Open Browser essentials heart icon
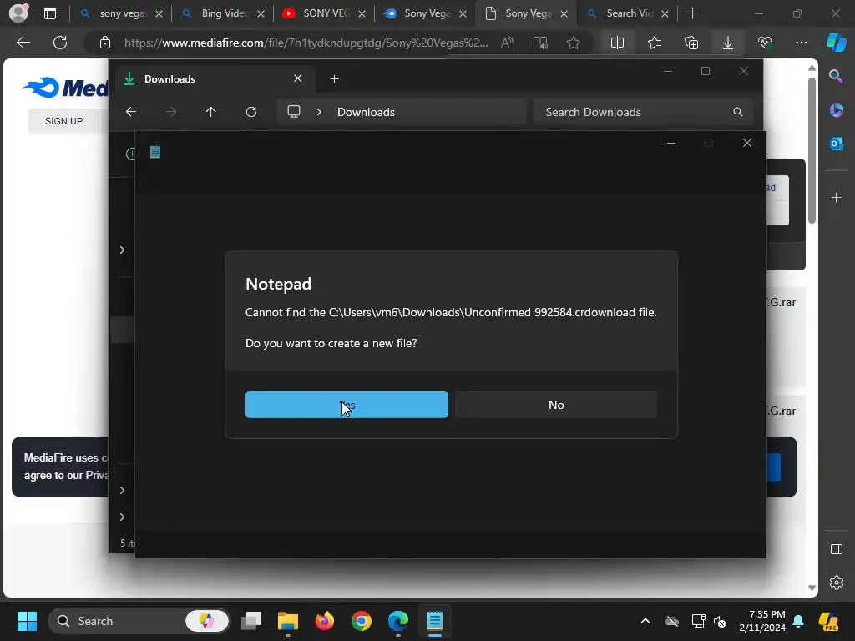 (x=765, y=43)
